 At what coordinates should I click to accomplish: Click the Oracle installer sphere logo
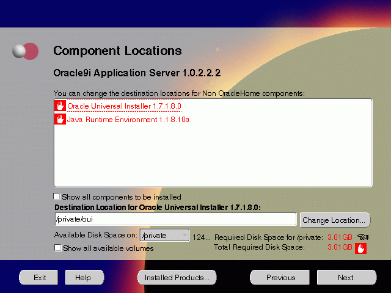[26, 51]
